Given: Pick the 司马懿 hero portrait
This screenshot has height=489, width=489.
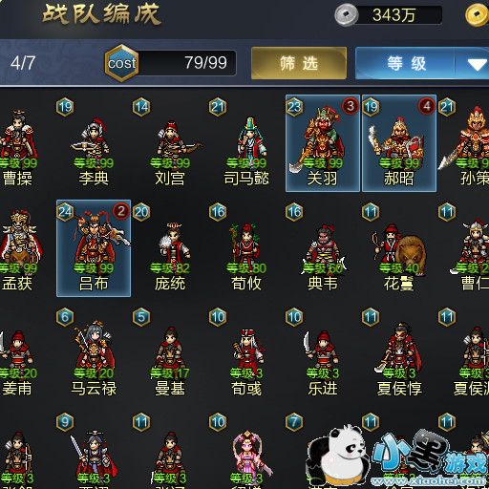Looking at the screenshot, I should pos(246,143).
